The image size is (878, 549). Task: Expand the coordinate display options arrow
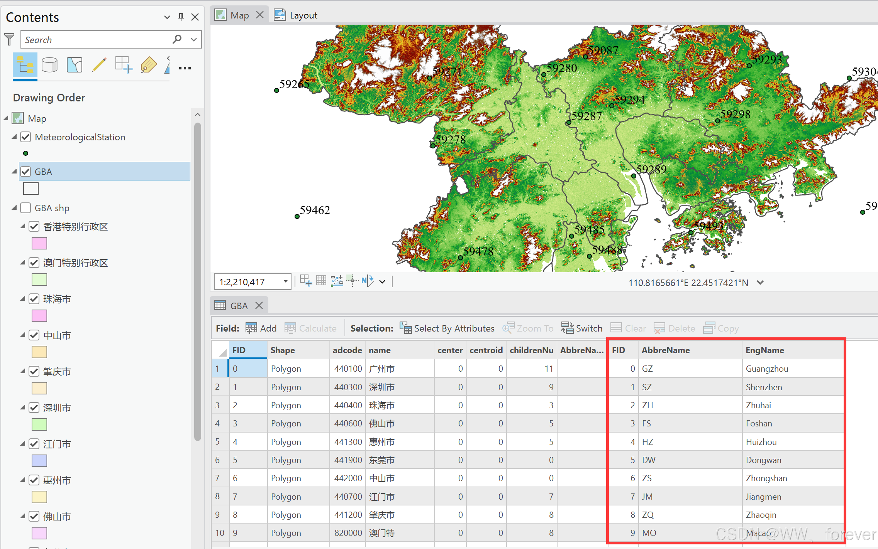click(760, 283)
